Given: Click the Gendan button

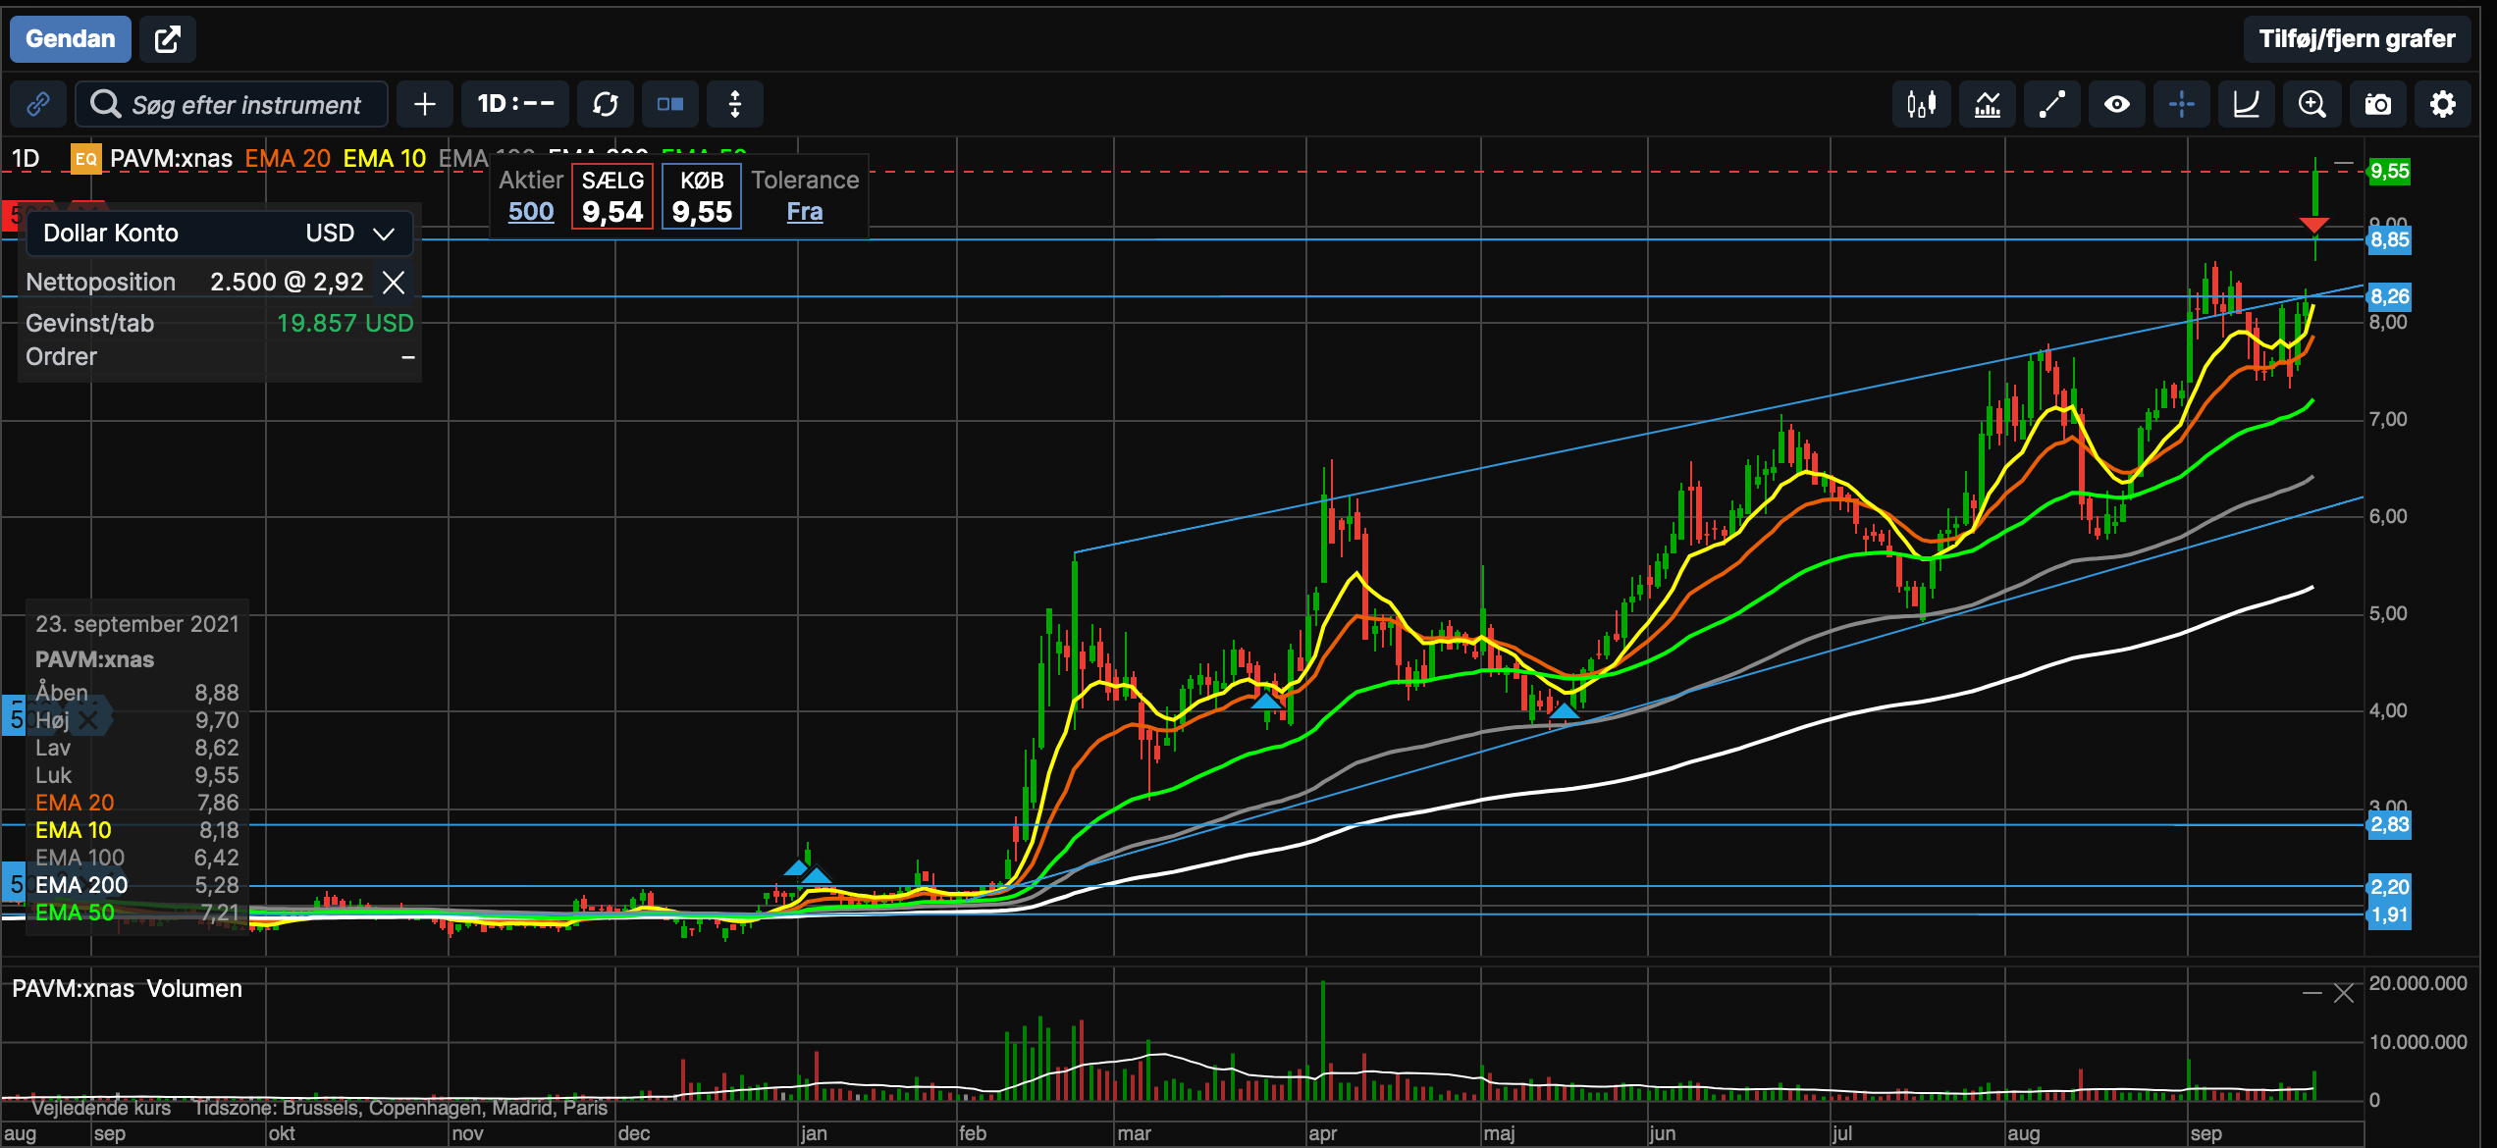Looking at the screenshot, I should (71, 39).
